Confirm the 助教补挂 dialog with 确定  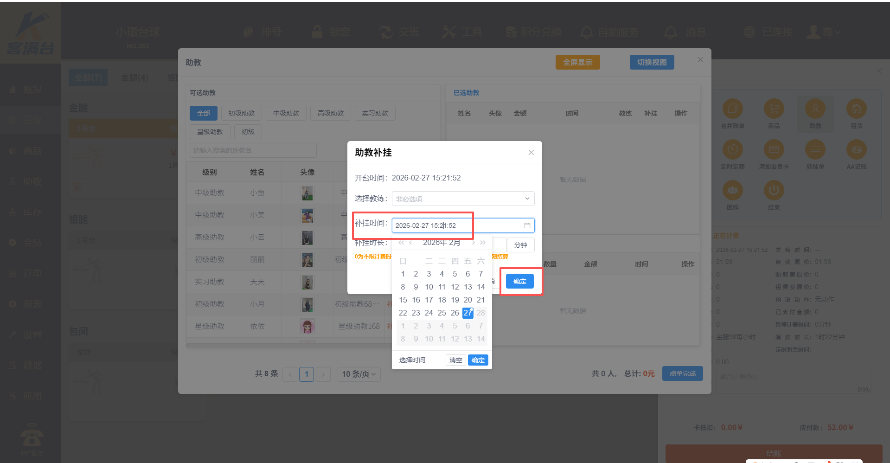[519, 281]
